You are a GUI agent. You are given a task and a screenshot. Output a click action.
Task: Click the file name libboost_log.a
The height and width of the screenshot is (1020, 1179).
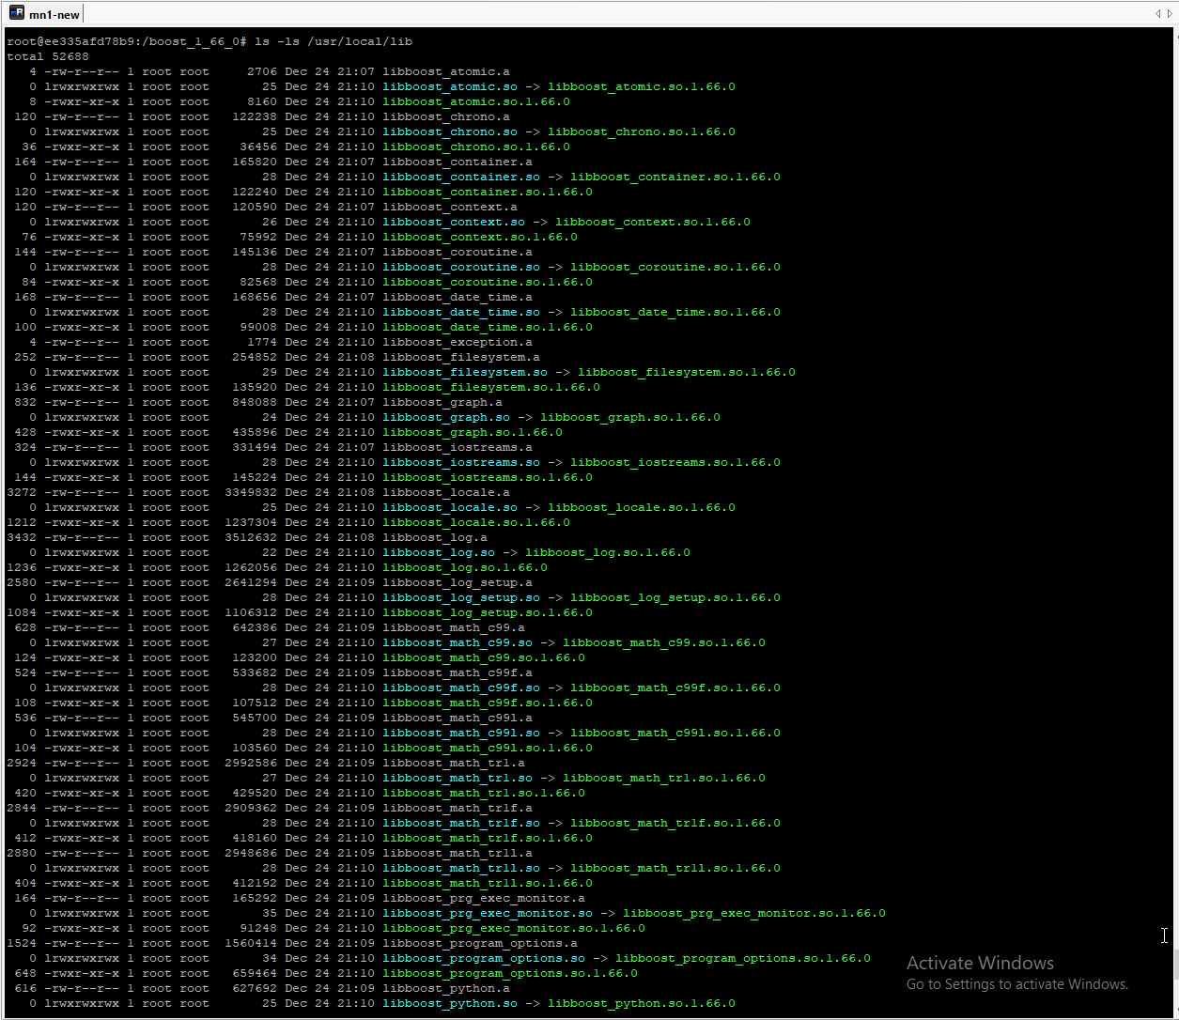(435, 537)
